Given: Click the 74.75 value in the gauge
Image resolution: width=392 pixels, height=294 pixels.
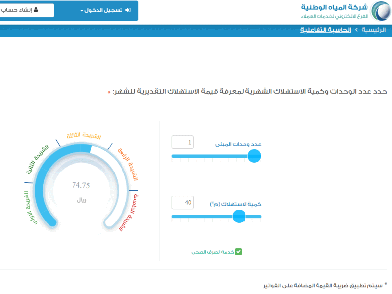Looking at the screenshot, I should [x=81, y=185].
